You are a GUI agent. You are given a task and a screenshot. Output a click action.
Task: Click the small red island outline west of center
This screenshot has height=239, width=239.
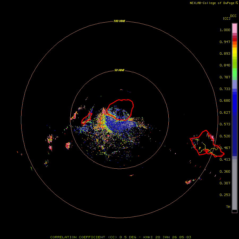click(x=86, y=119)
